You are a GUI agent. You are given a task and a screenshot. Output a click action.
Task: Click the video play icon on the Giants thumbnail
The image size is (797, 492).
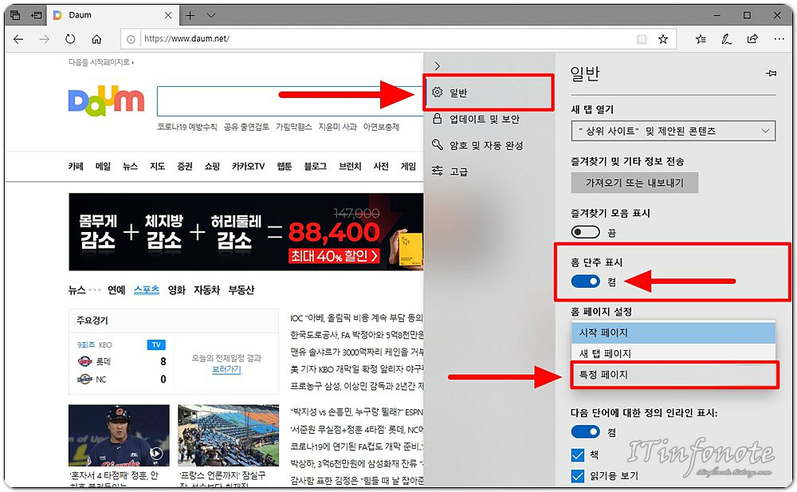tap(156, 453)
